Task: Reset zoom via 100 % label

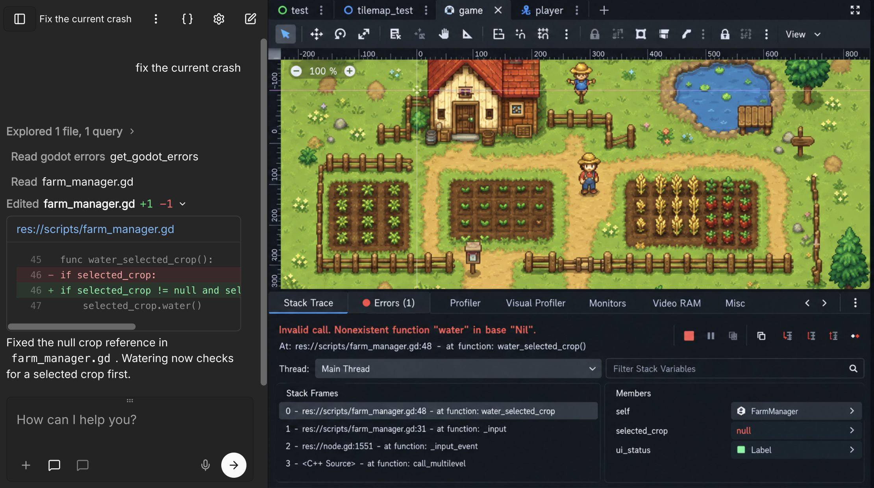Action: [x=323, y=71]
